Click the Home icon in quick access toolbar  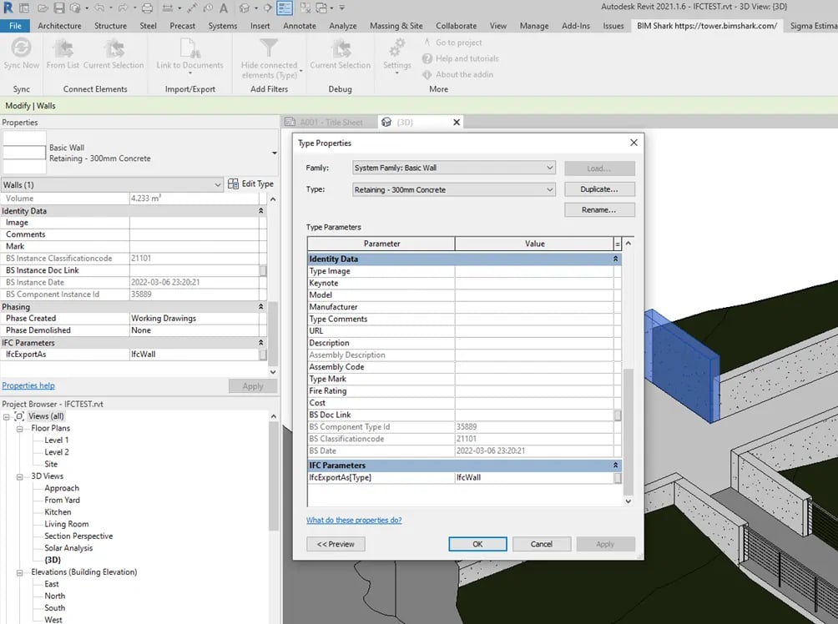(24, 8)
